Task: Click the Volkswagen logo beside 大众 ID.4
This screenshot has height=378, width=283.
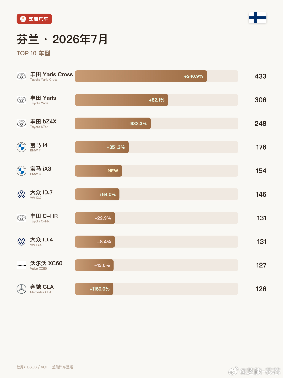Action: coord(21,241)
